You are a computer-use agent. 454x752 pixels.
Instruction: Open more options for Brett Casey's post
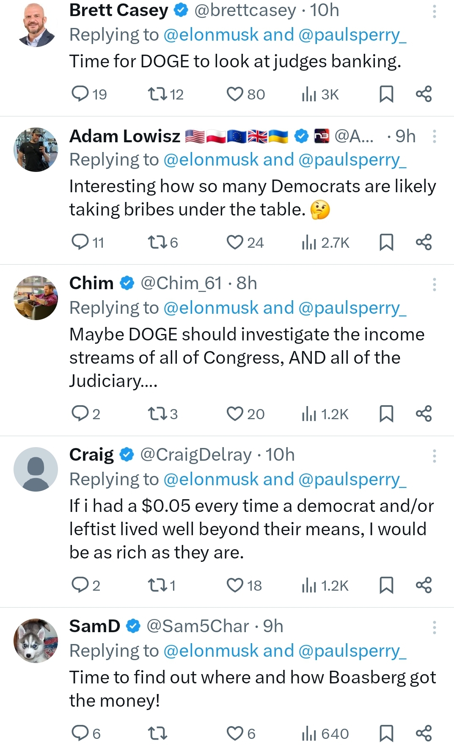434,11
